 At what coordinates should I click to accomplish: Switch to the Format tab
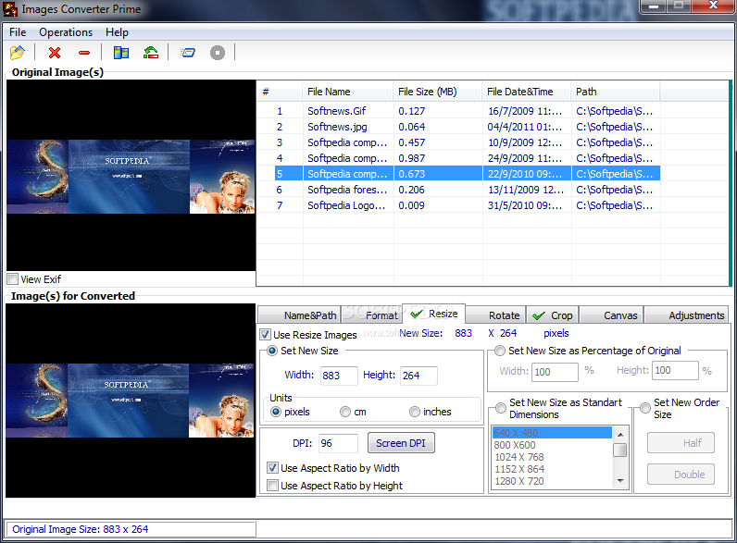(x=371, y=315)
